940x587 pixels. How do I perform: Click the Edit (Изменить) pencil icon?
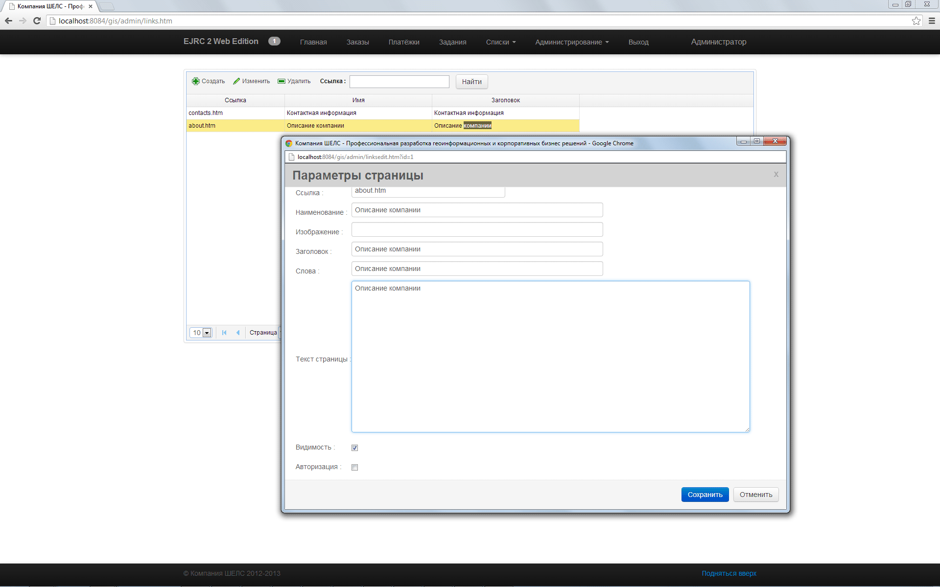point(236,81)
